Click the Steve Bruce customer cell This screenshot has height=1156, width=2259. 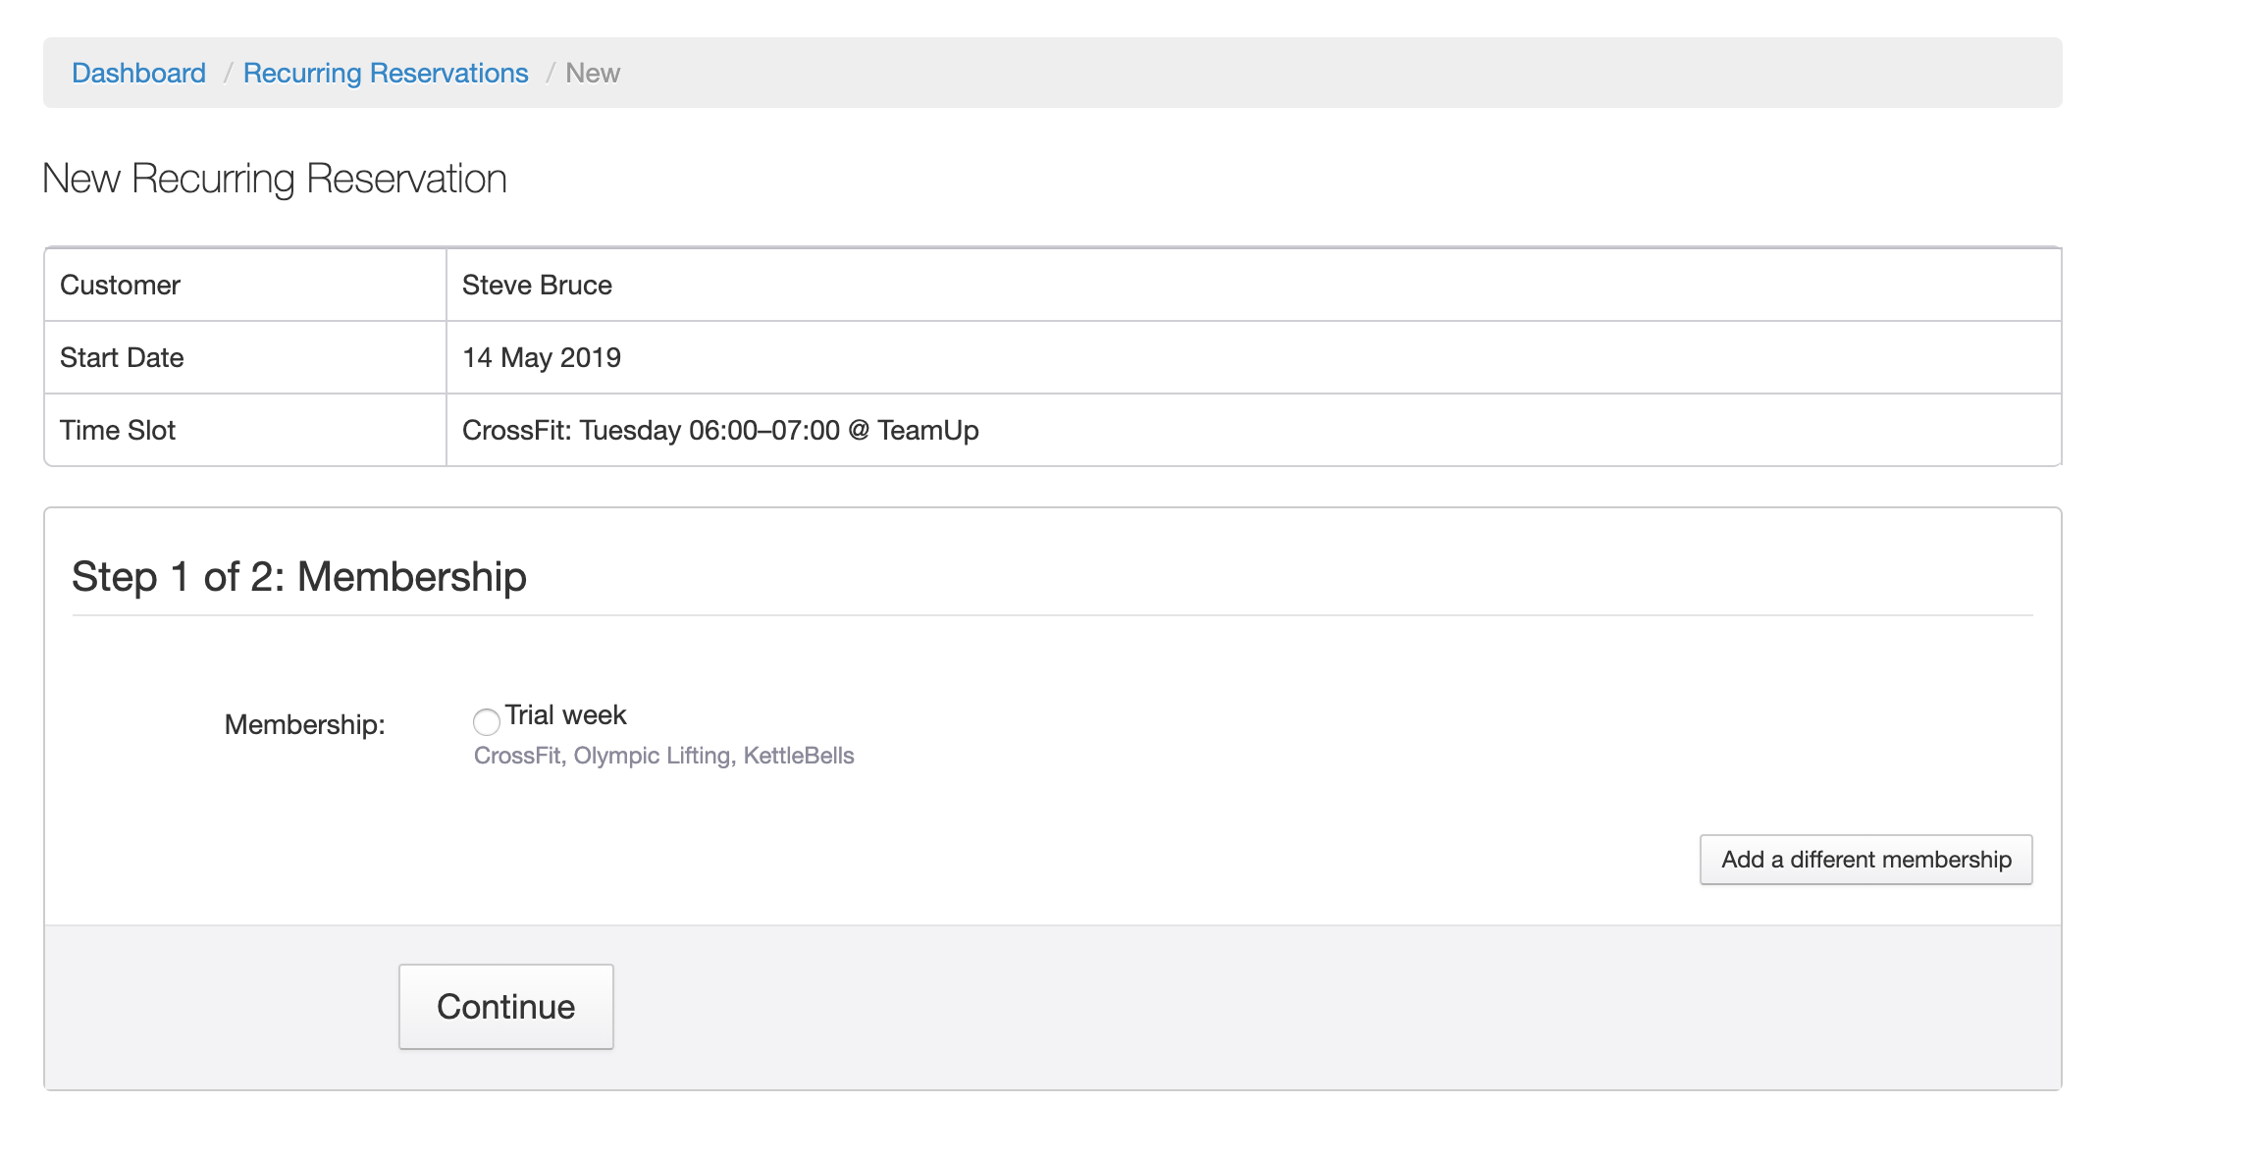[x=537, y=286]
